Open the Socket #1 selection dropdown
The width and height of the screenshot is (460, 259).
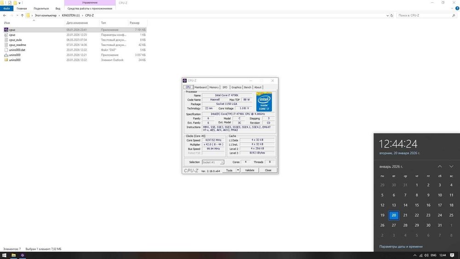point(213,162)
